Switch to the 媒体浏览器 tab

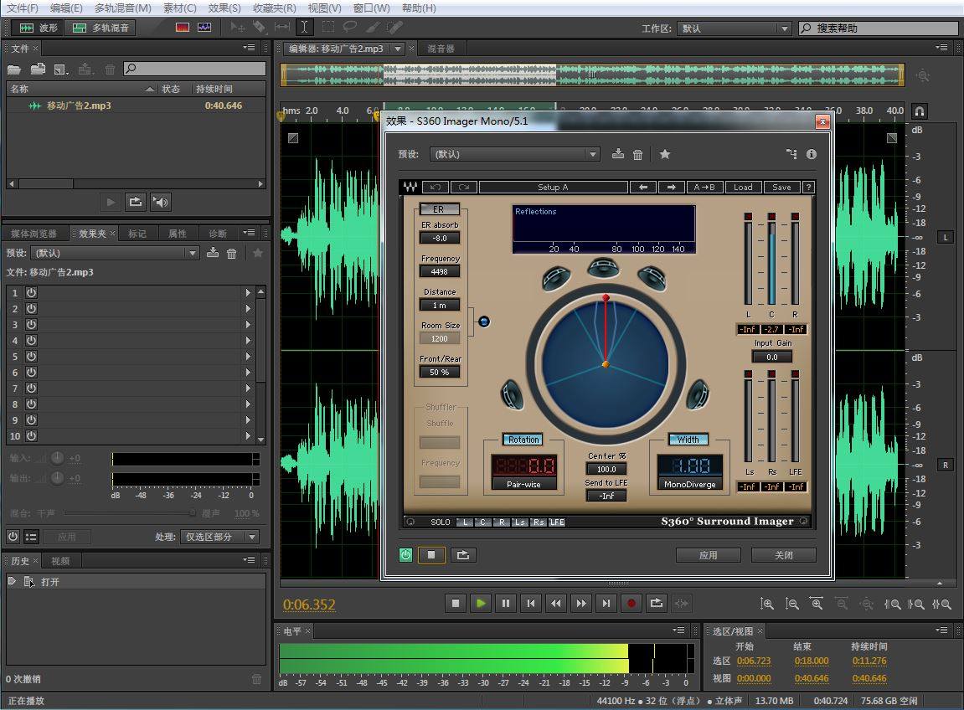(34, 234)
